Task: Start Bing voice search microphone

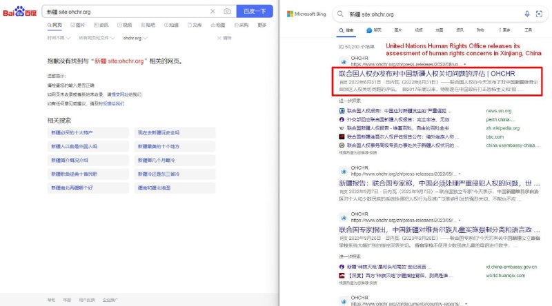Action: coord(527,14)
